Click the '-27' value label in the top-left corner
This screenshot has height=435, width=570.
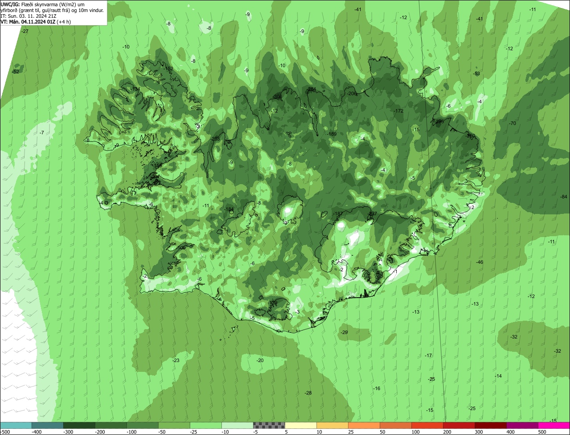click(25, 31)
